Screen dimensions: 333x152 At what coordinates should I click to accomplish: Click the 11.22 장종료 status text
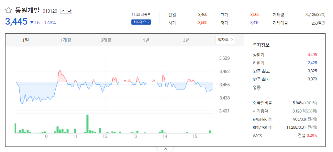[x=141, y=15]
